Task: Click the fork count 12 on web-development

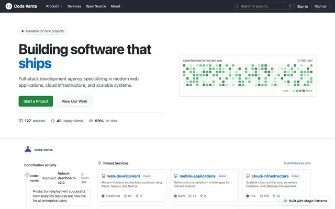Action: pyautogui.click(x=139, y=196)
